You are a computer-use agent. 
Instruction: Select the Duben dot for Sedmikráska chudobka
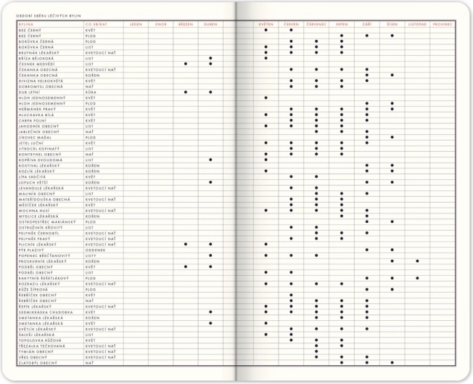pos(210,311)
